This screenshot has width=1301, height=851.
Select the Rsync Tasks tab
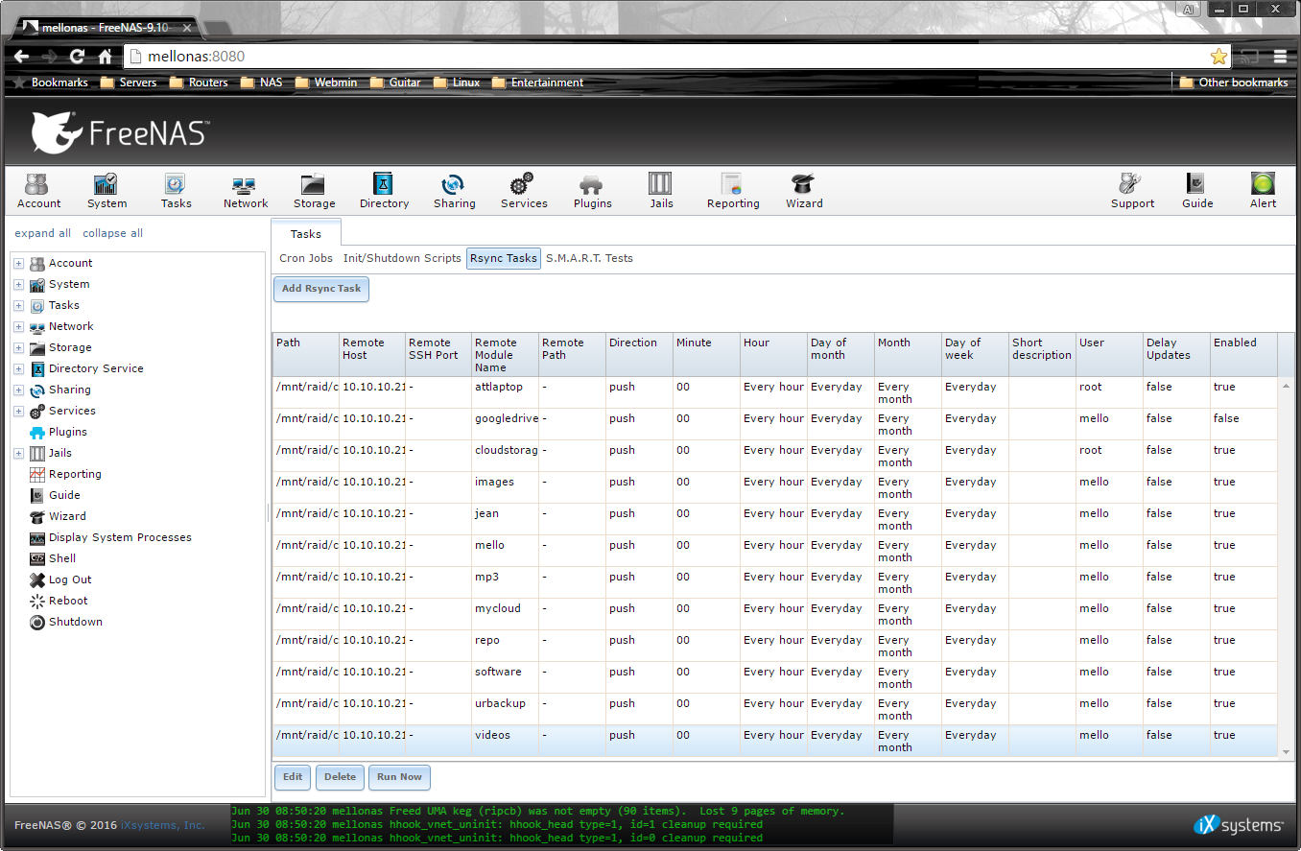[x=504, y=258]
